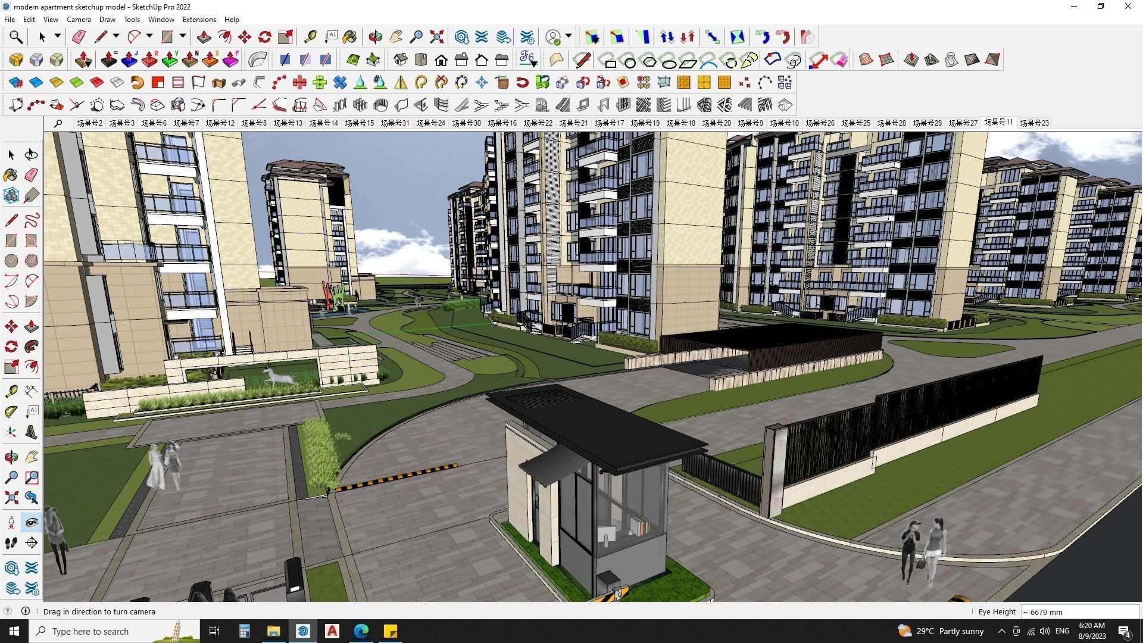Click the status bar info circle icon

click(26, 611)
